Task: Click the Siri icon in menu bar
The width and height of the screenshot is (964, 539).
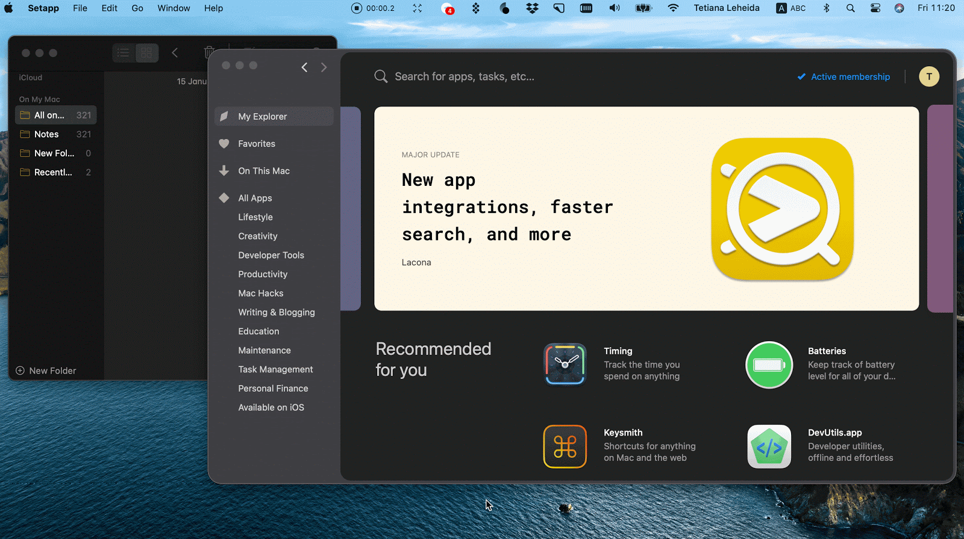Action: click(x=899, y=8)
